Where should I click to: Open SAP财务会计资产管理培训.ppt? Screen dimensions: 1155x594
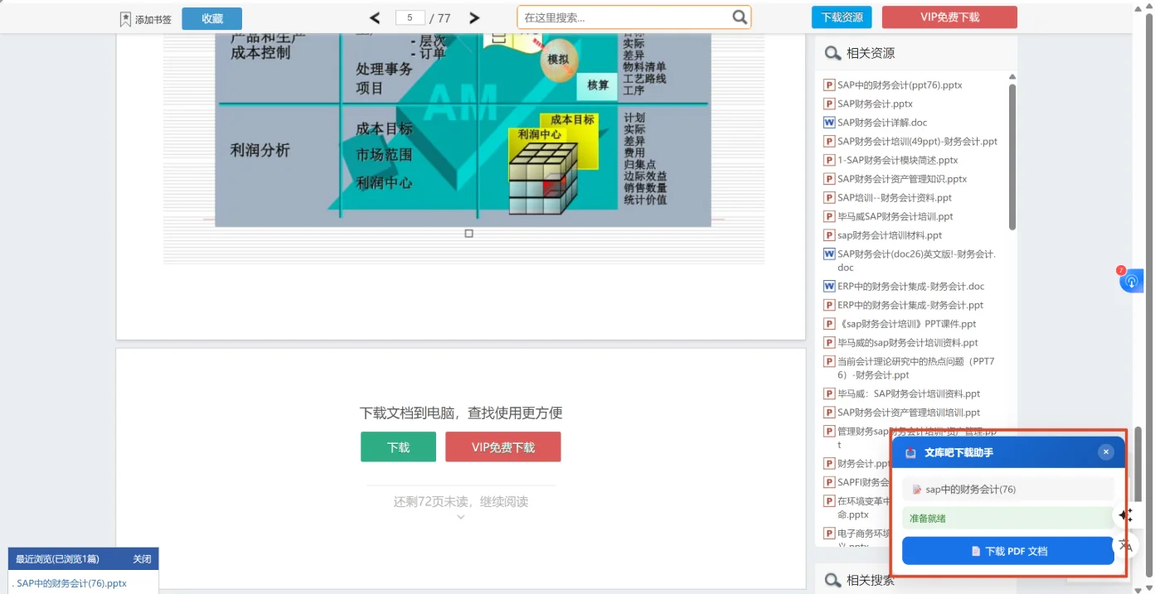tap(909, 413)
